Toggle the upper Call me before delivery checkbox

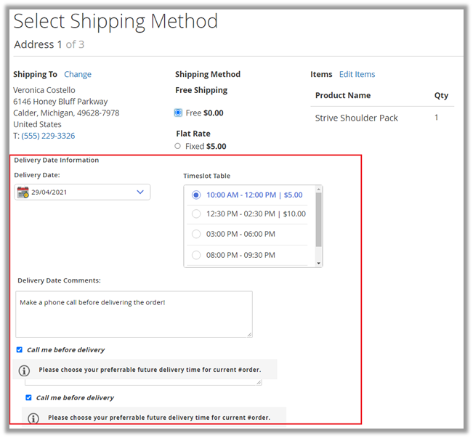[x=20, y=349]
